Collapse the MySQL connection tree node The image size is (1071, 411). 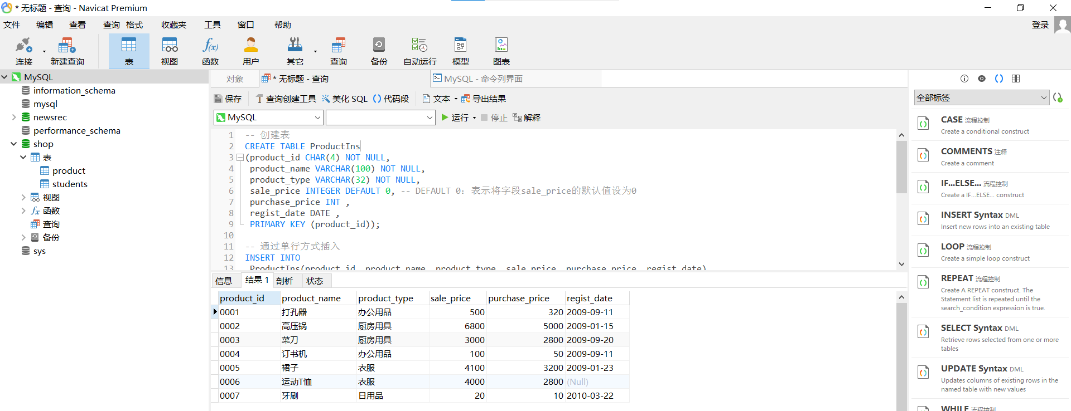(4, 77)
